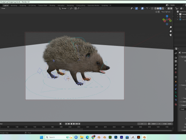Expand the Hedgehog collection in outliner

178,14
